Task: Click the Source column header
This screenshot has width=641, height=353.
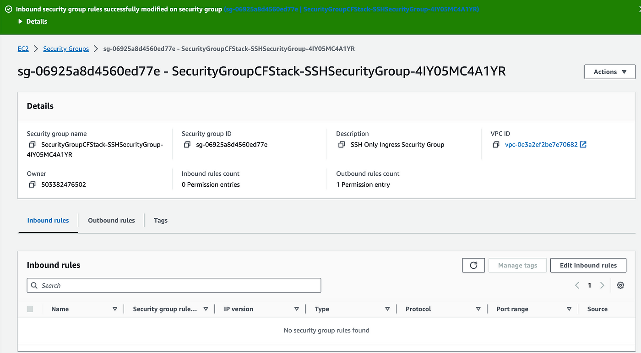Action: point(598,309)
